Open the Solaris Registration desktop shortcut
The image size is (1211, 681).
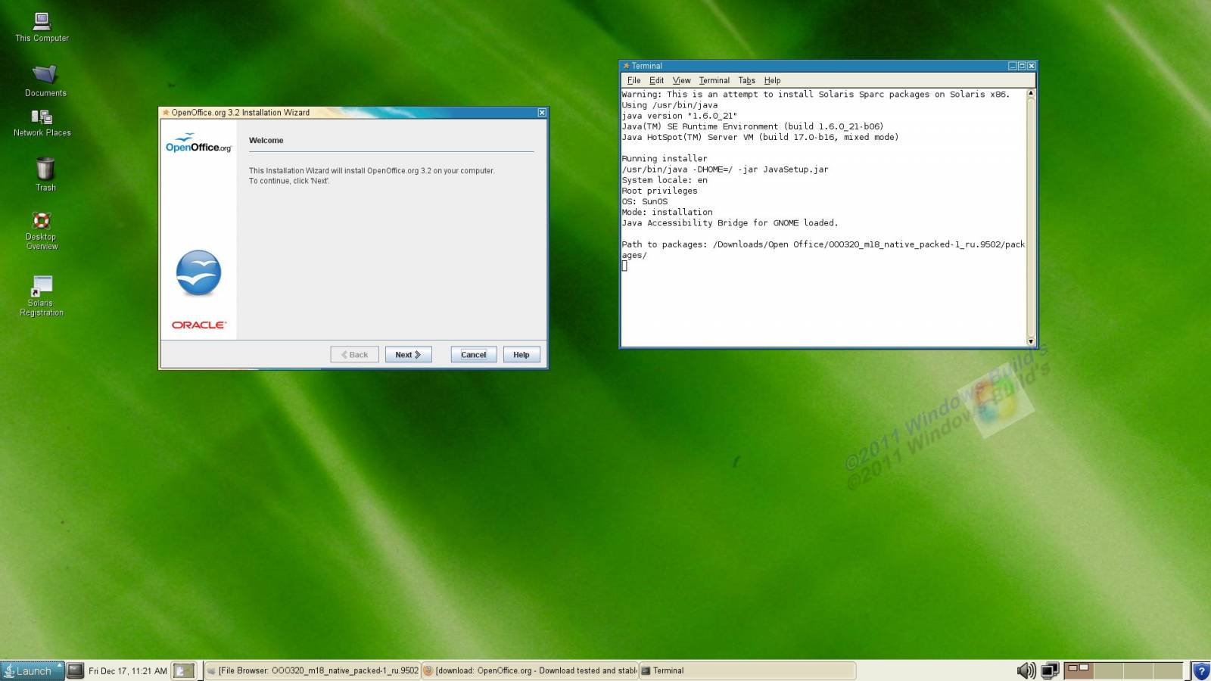tap(42, 296)
